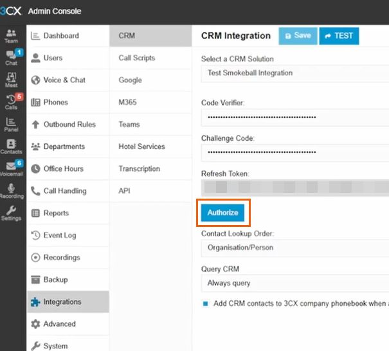Click the TEST button
Viewport: 389px width, 351px height.
pyautogui.click(x=339, y=36)
